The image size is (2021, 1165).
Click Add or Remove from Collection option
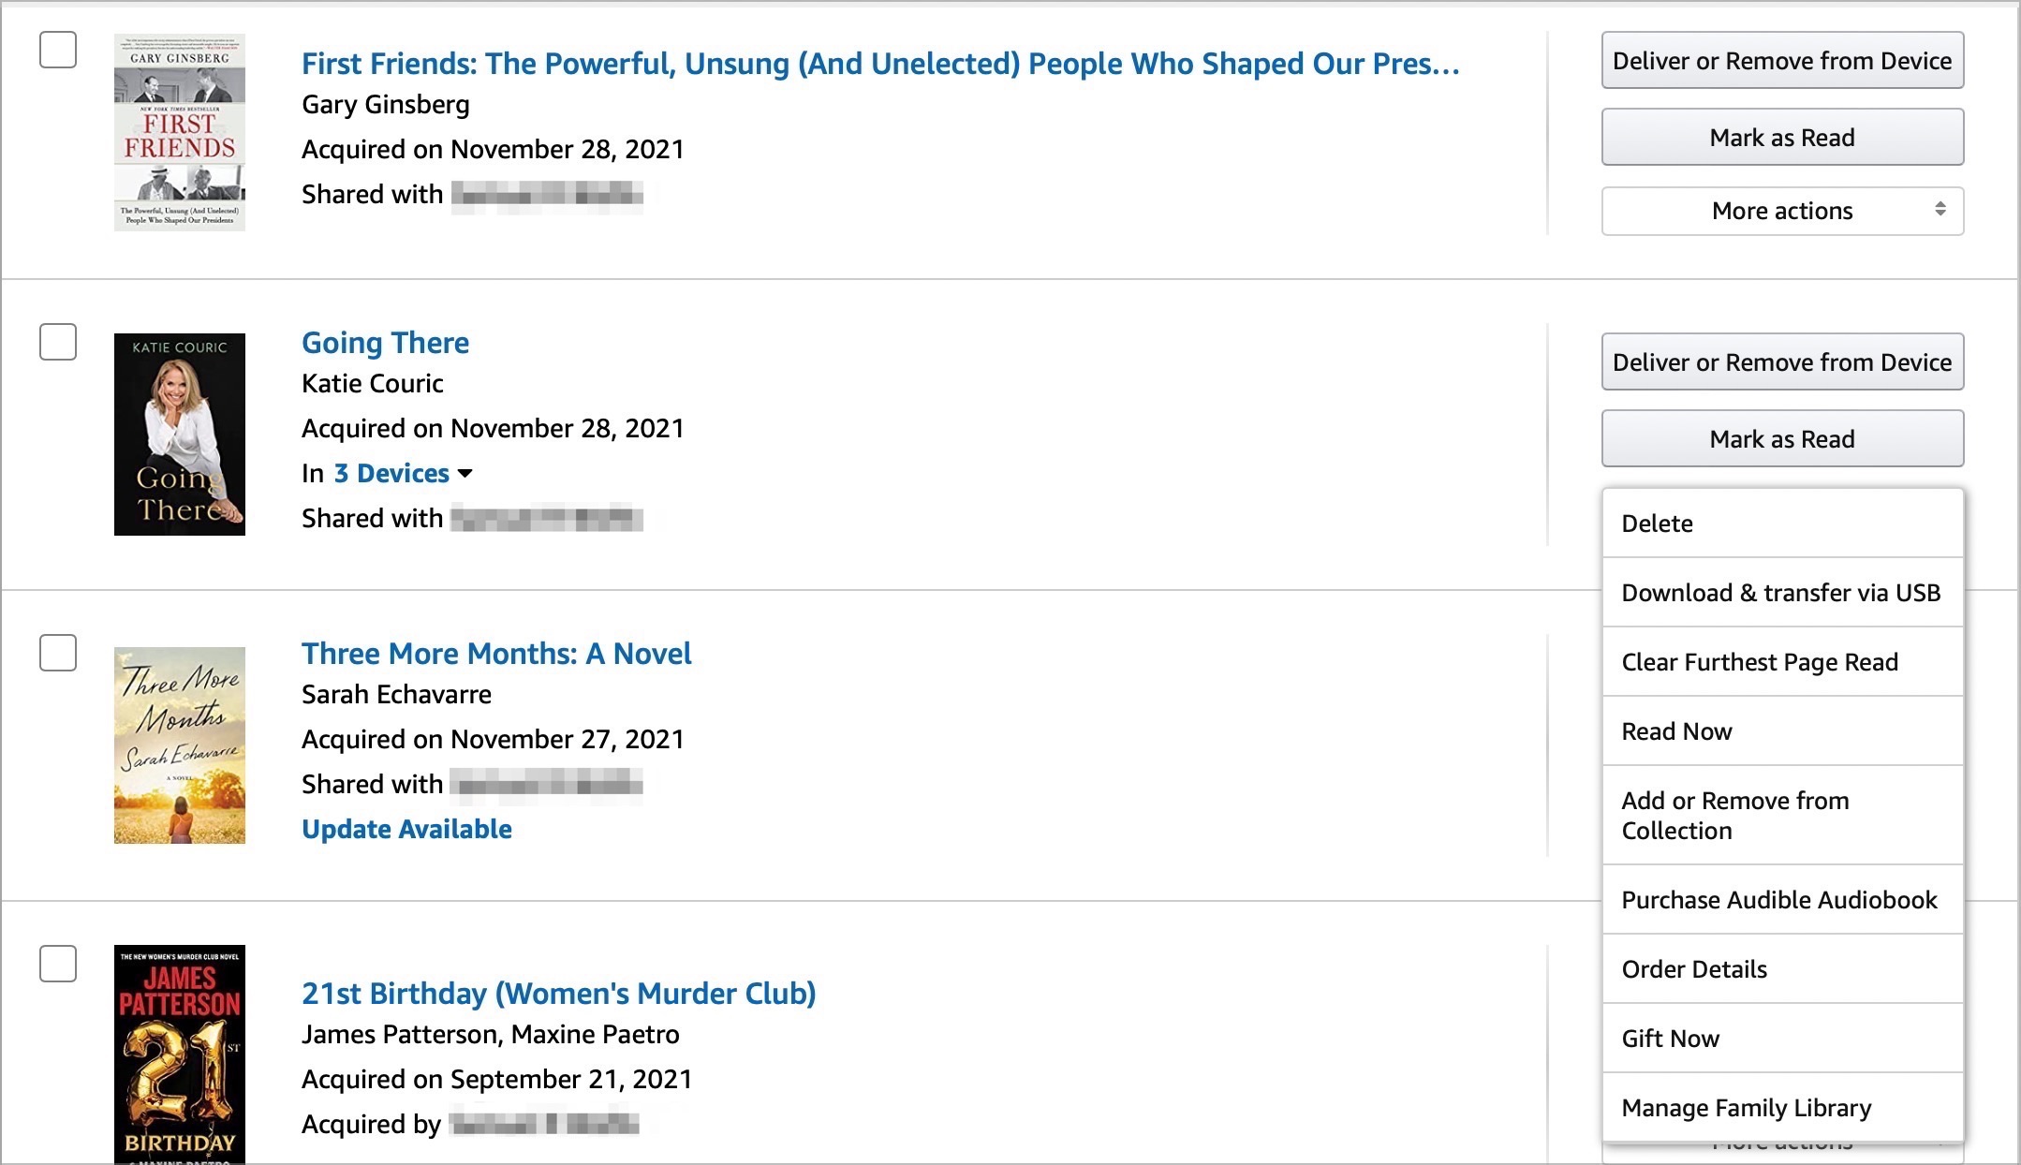click(1784, 817)
